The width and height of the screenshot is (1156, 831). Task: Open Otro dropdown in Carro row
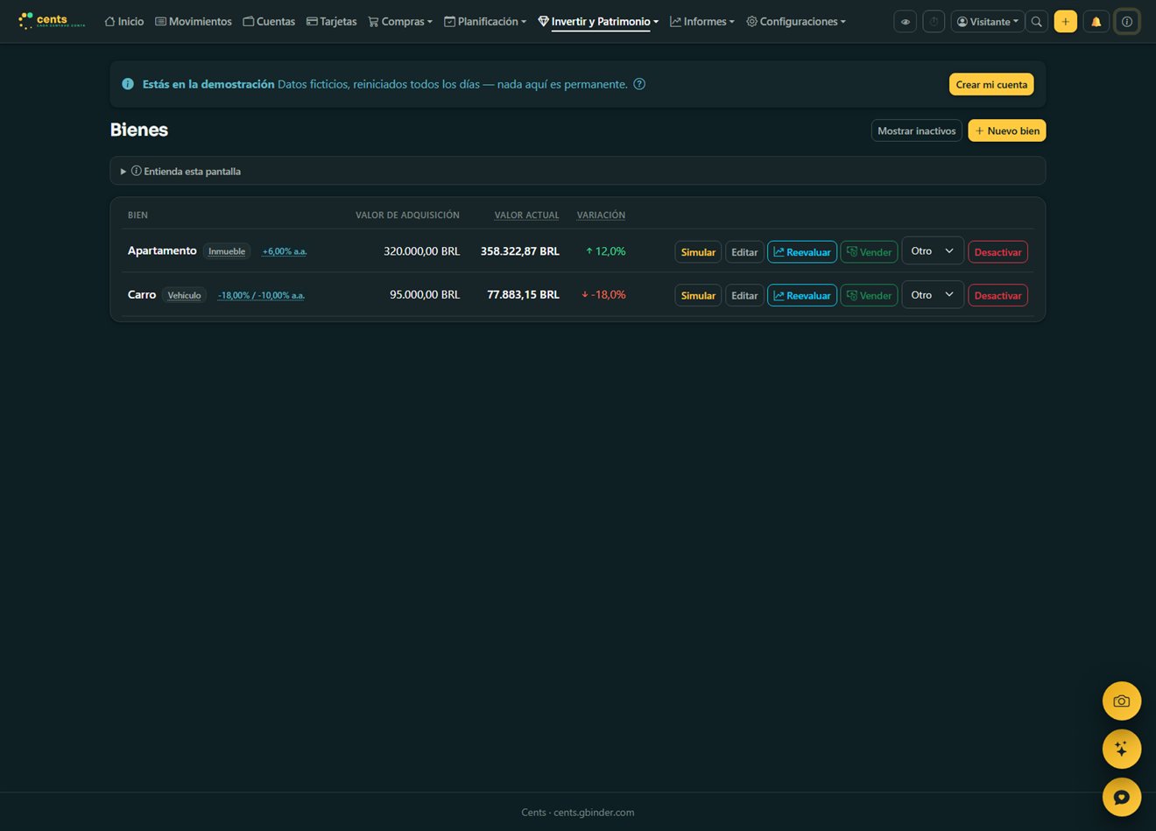coord(933,294)
